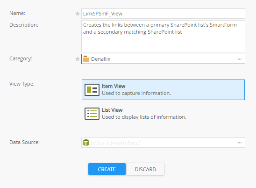Click the SmartObject cube icon
Image resolution: width=256 pixels, height=188 pixels.
coord(86,143)
